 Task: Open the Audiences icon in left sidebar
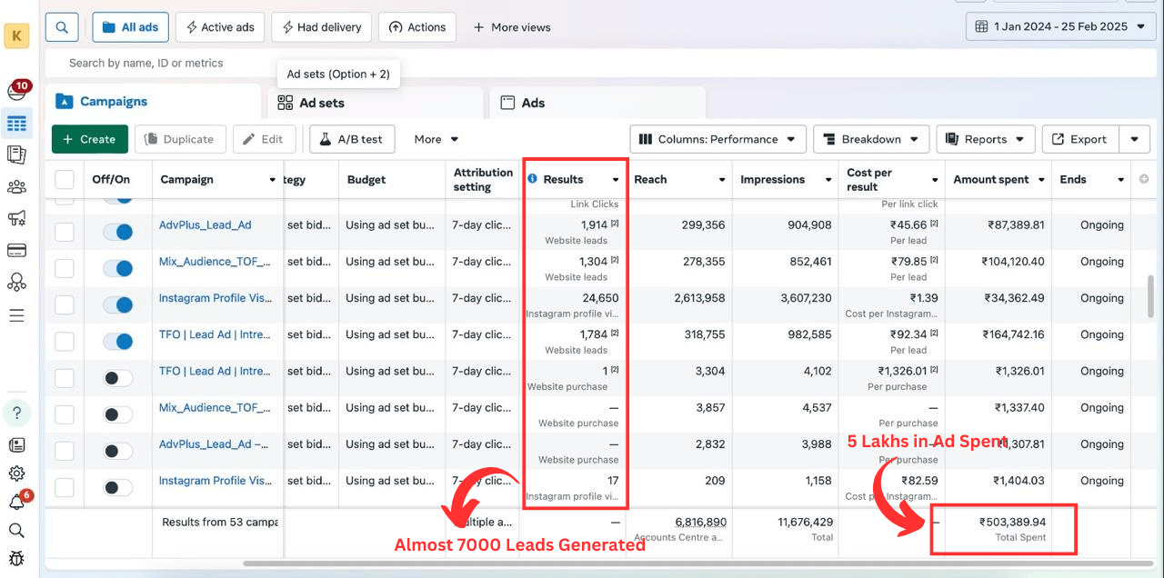16,187
